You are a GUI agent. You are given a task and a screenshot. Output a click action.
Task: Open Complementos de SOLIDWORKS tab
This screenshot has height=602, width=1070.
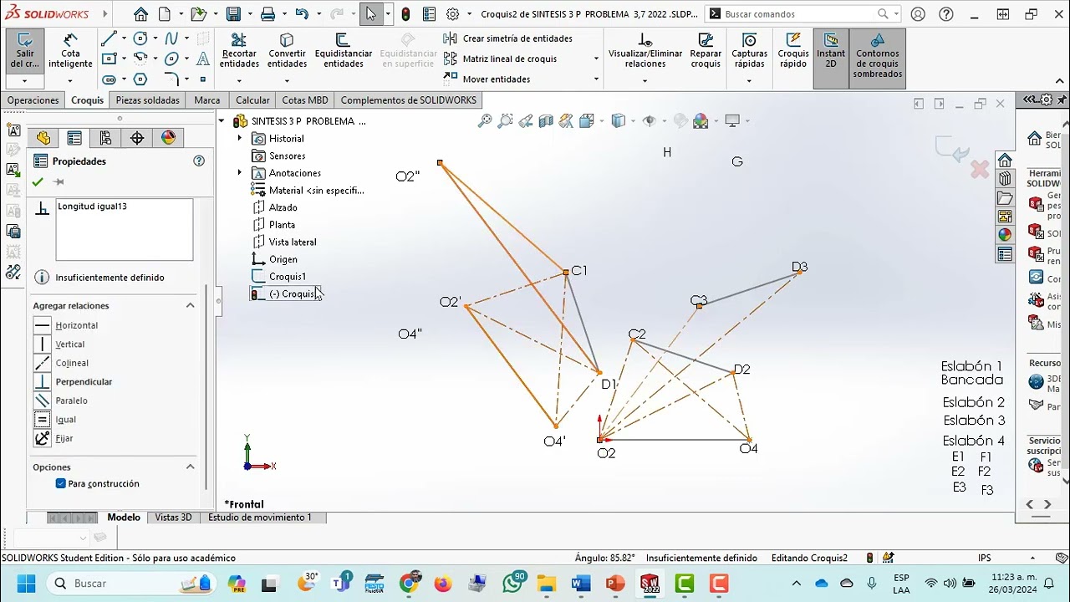(408, 99)
